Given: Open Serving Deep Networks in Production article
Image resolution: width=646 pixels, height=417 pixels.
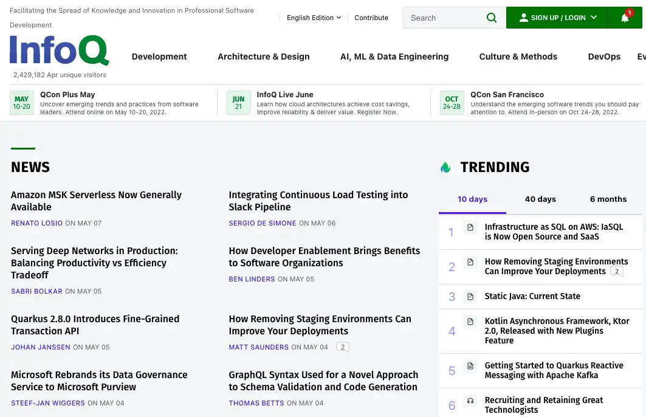Looking at the screenshot, I should pos(94,263).
